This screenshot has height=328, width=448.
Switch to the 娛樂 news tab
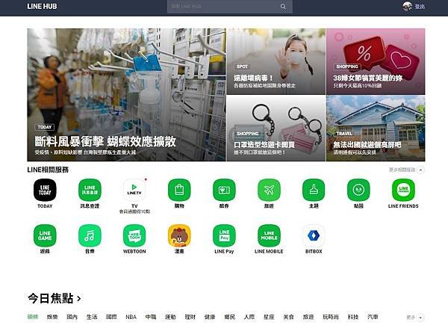click(x=52, y=317)
